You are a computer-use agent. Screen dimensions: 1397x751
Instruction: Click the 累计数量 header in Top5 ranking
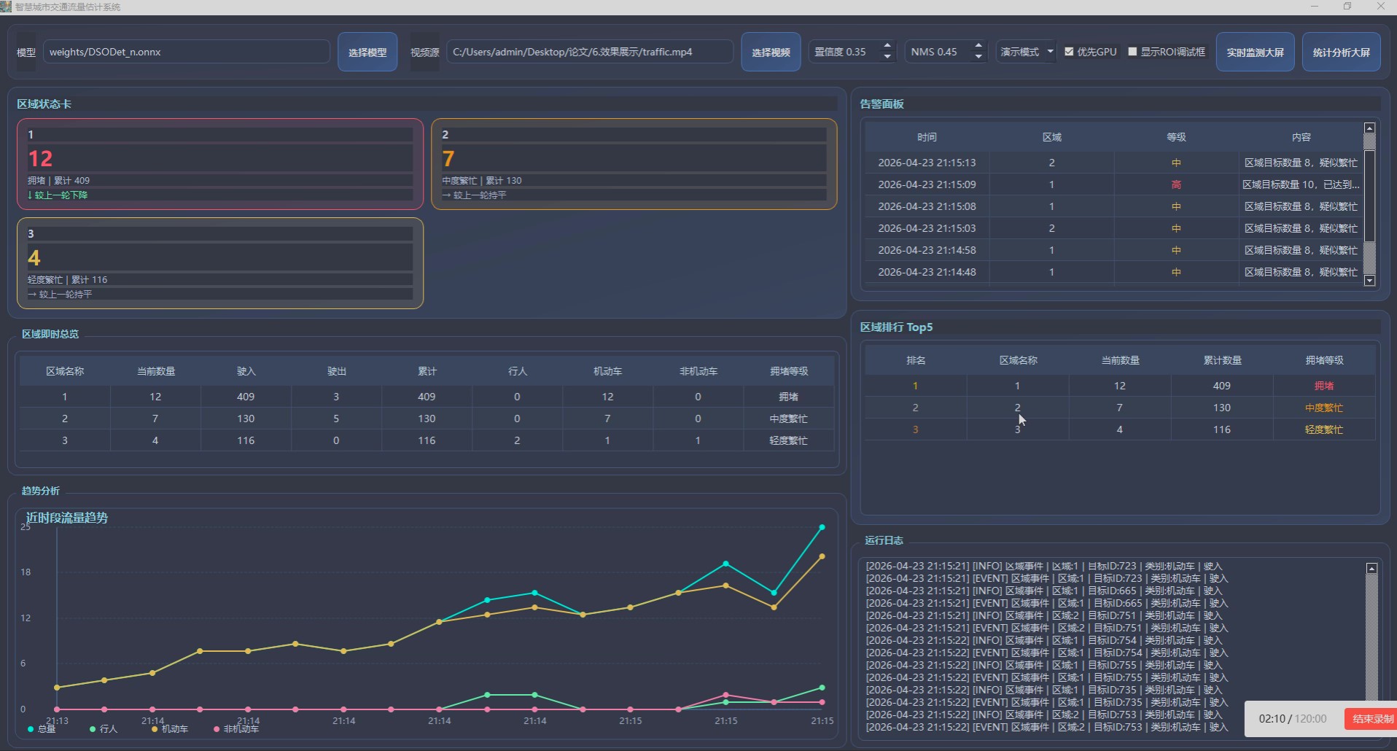[1222, 360]
